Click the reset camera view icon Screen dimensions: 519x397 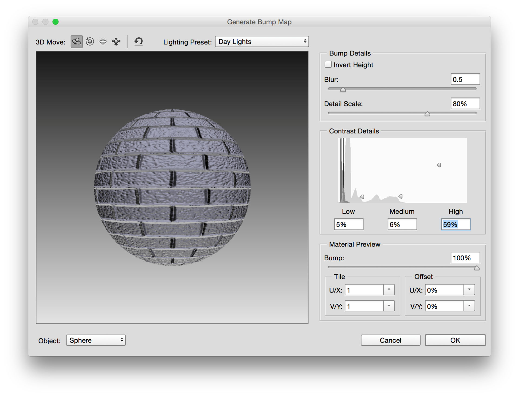pyautogui.click(x=138, y=41)
